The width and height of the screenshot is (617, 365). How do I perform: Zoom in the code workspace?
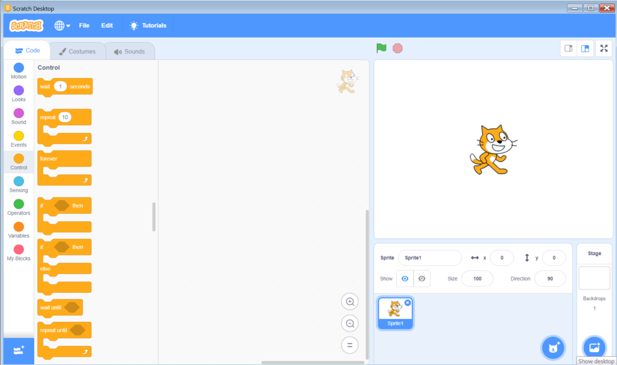pos(350,301)
